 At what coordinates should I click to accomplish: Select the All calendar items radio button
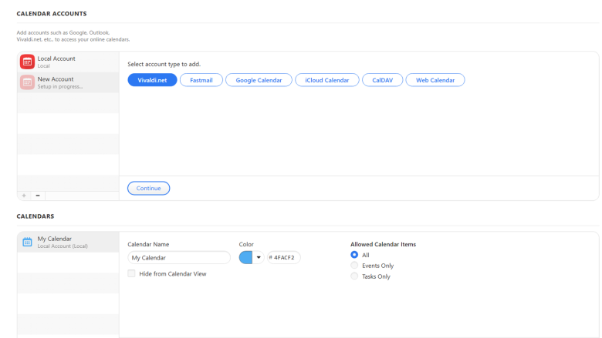point(354,255)
